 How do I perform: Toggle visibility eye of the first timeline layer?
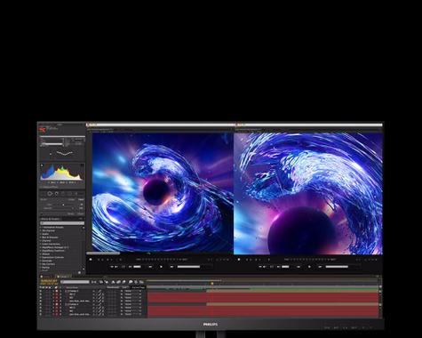(x=41, y=291)
